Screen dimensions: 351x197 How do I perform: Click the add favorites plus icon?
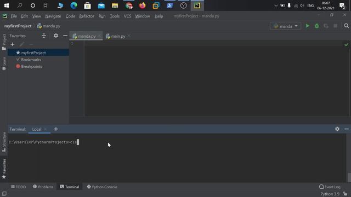(12, 44)
